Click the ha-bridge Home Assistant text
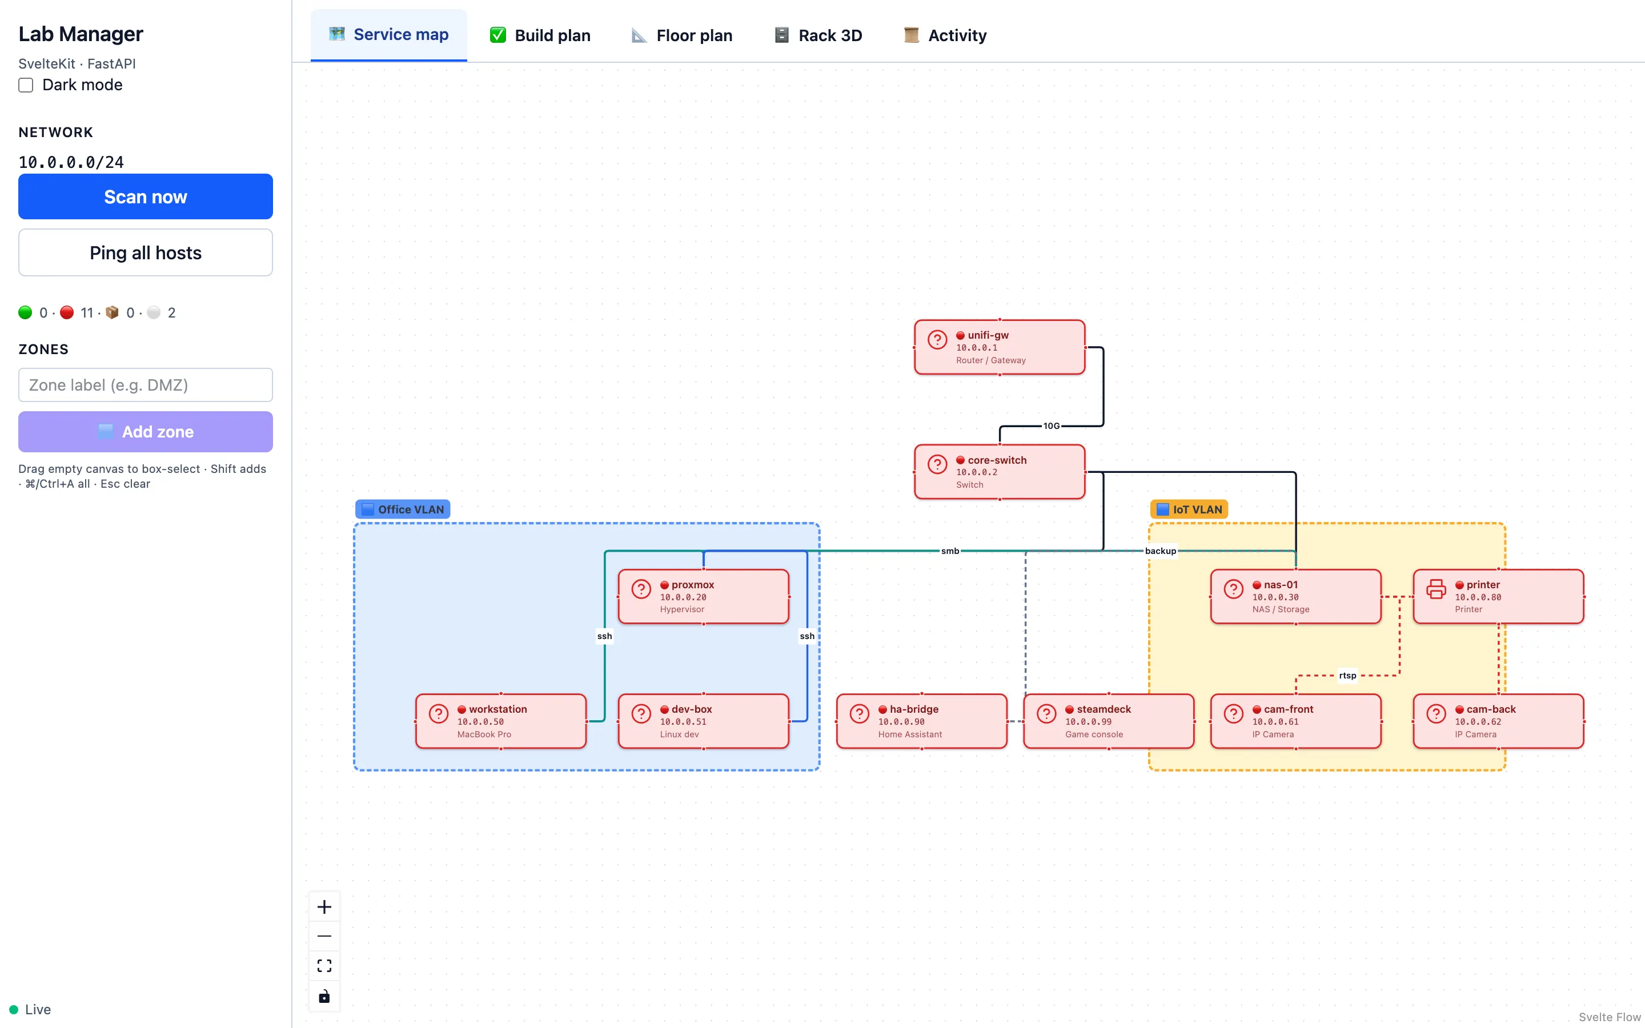The image size is (1645, 1028). (909, 734)
